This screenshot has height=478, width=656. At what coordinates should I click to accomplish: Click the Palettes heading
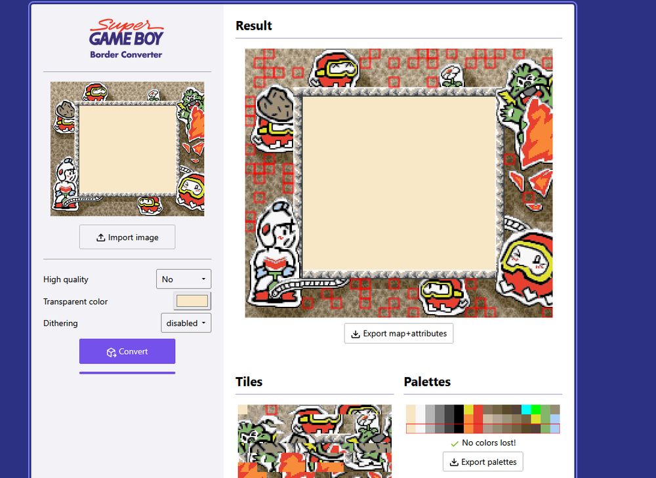427,382
